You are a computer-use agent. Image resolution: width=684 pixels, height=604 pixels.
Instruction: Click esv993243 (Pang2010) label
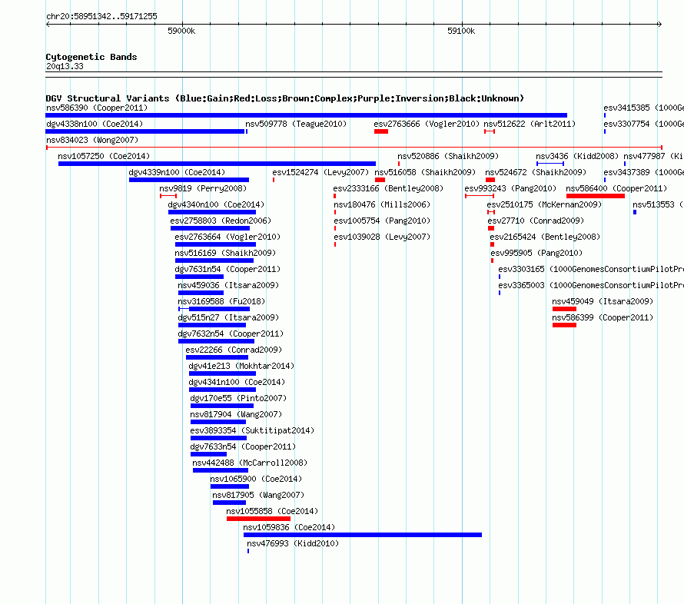click(510, 188)
